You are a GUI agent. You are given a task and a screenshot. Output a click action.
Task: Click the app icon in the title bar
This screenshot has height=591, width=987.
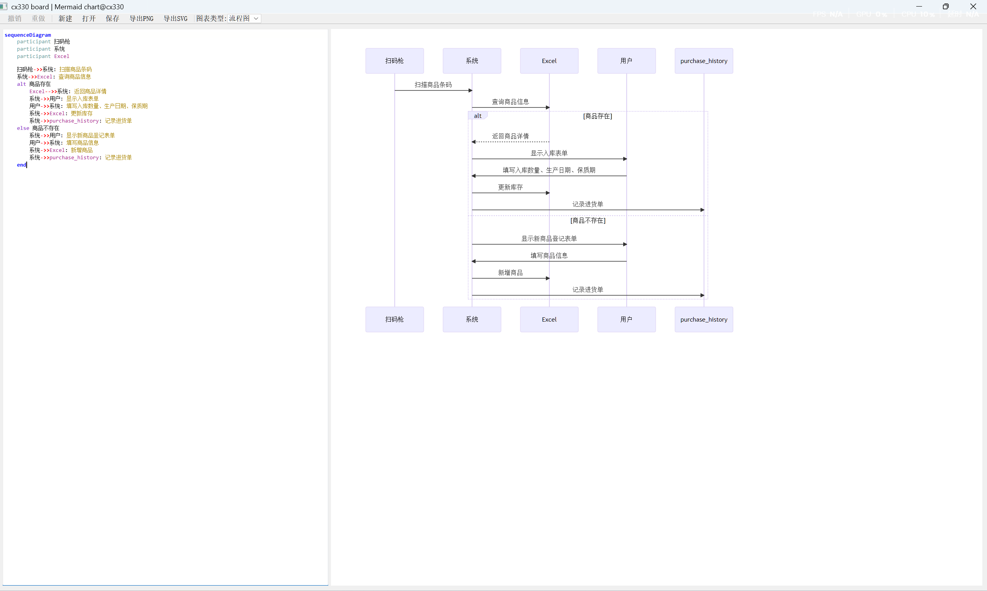click(x=4, y=6)
